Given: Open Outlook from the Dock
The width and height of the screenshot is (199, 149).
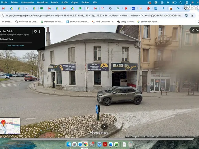Looking at the screenshot, I should coord(111,144).
